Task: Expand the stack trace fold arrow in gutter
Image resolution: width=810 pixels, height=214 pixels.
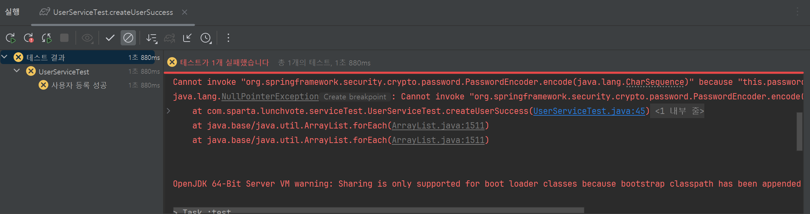Action: [x=168, y=111]
